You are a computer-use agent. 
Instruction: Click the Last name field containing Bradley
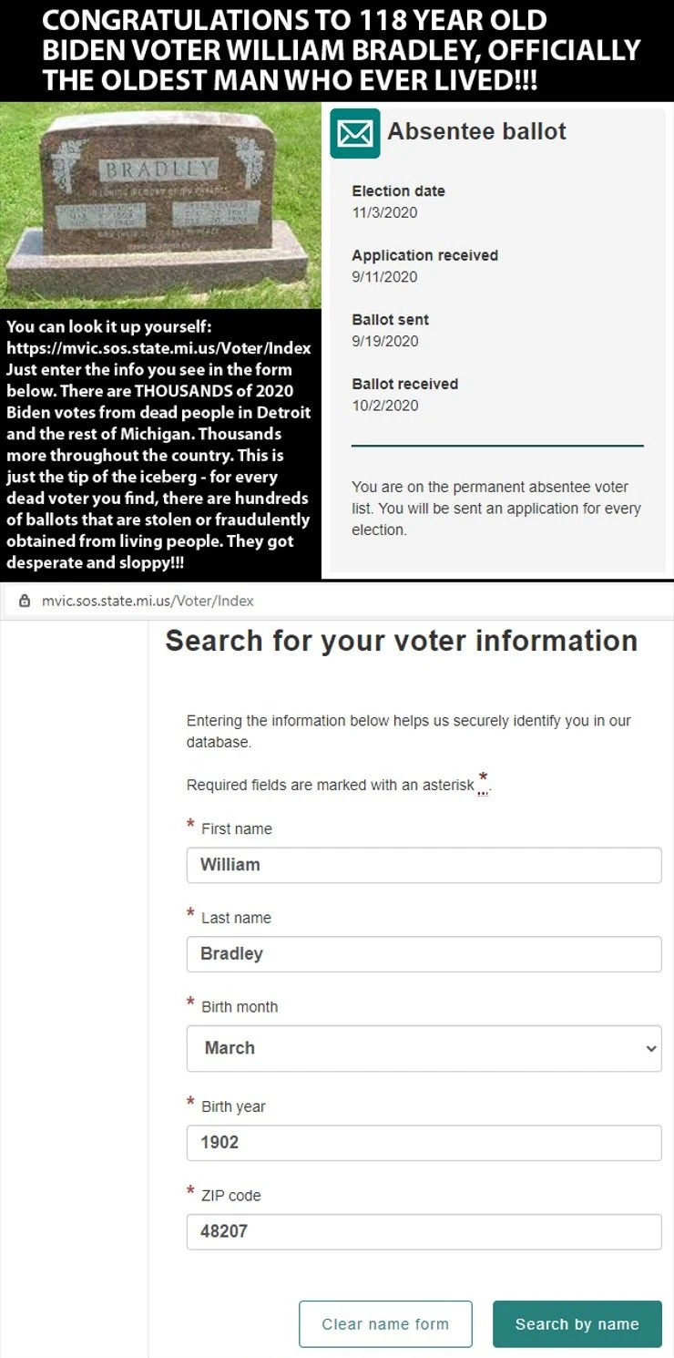pos(424,954)
